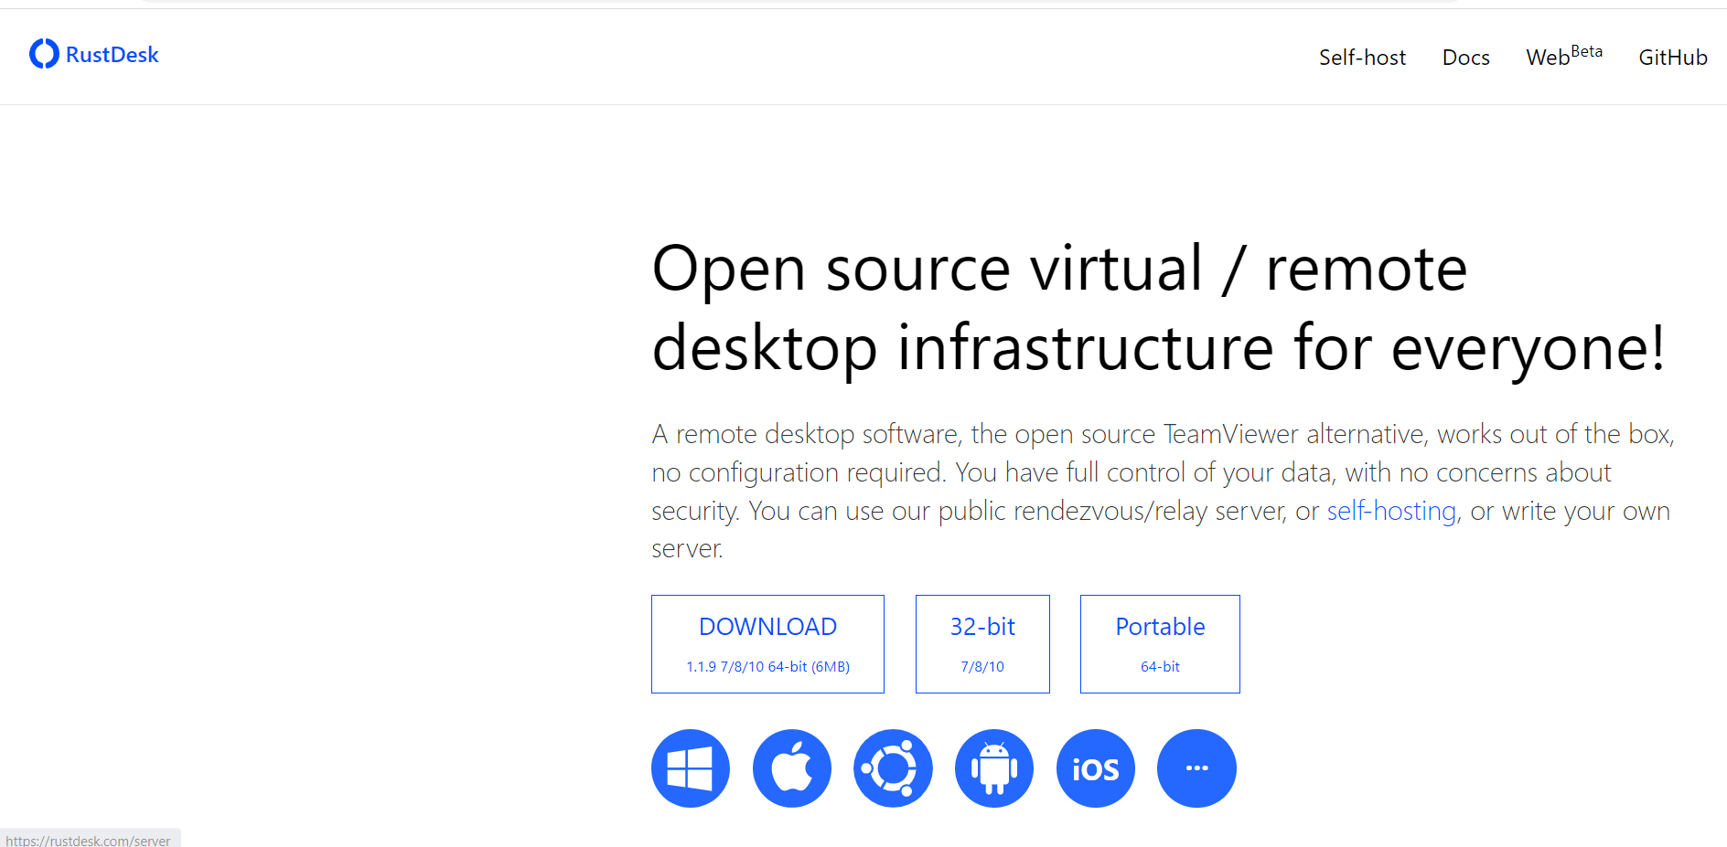Show more platforms via ellipsis icon
This screenshot has height=847, width=1727.
click(1196, 768)
